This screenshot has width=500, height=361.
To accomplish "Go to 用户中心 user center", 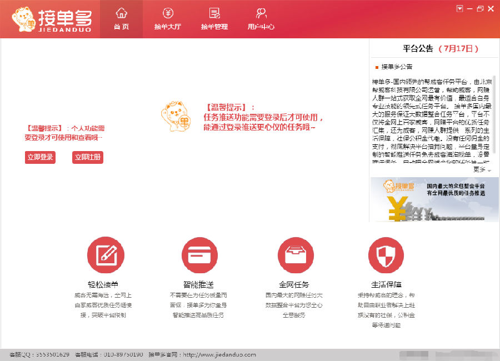I will [261, 19].
